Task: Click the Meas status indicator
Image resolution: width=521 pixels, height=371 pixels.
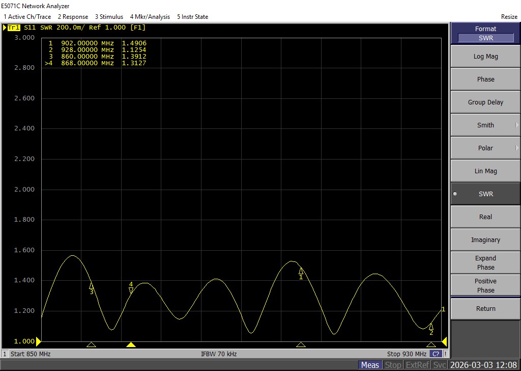Action: pos(370,365)
